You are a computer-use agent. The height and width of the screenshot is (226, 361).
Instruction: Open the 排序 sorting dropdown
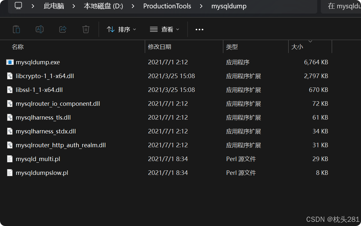click(122, 29)
